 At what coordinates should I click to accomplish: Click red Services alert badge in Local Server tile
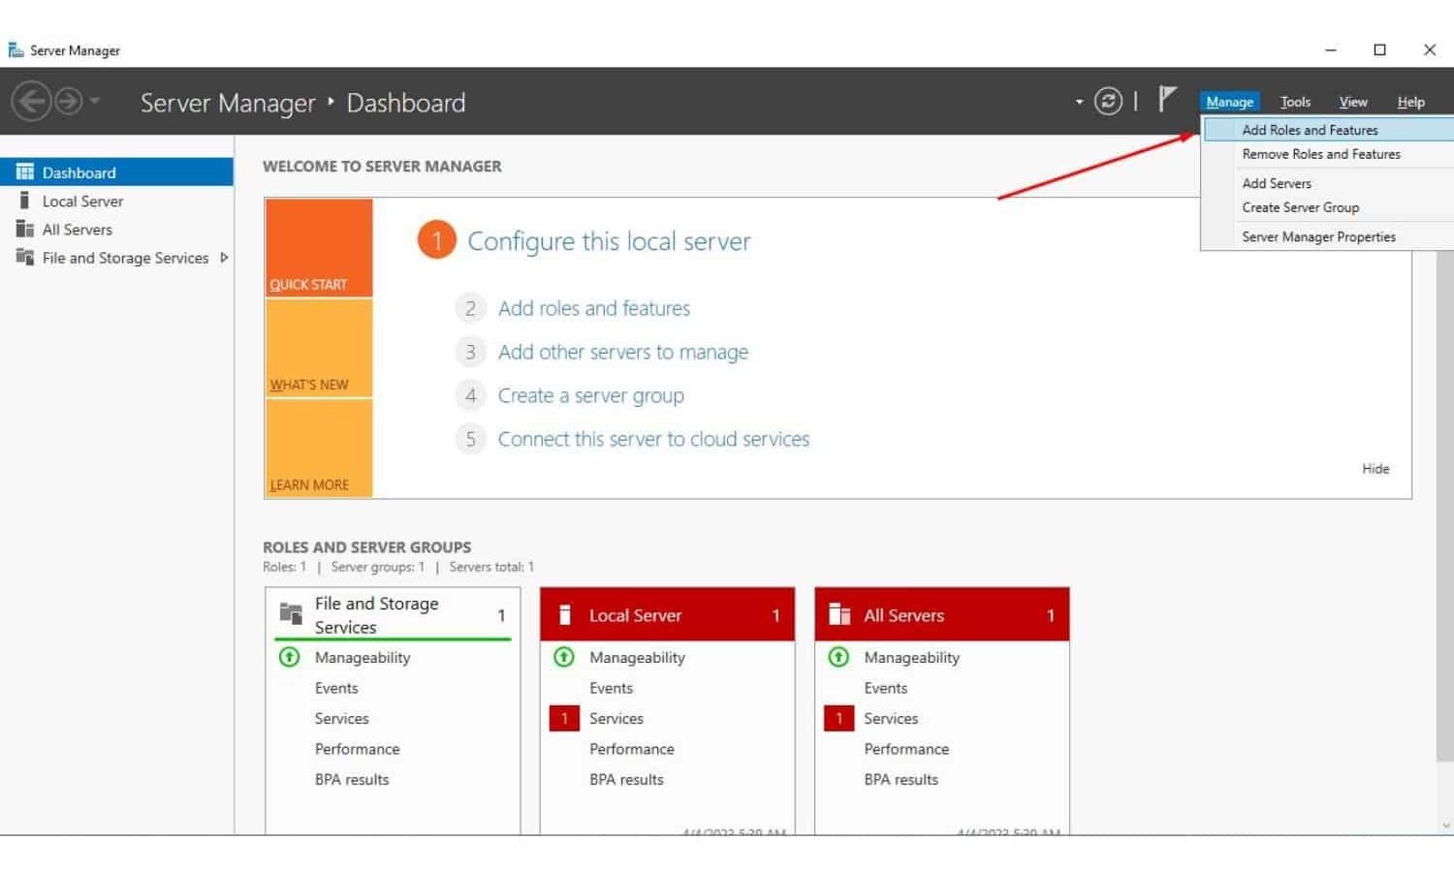[564, 718]
